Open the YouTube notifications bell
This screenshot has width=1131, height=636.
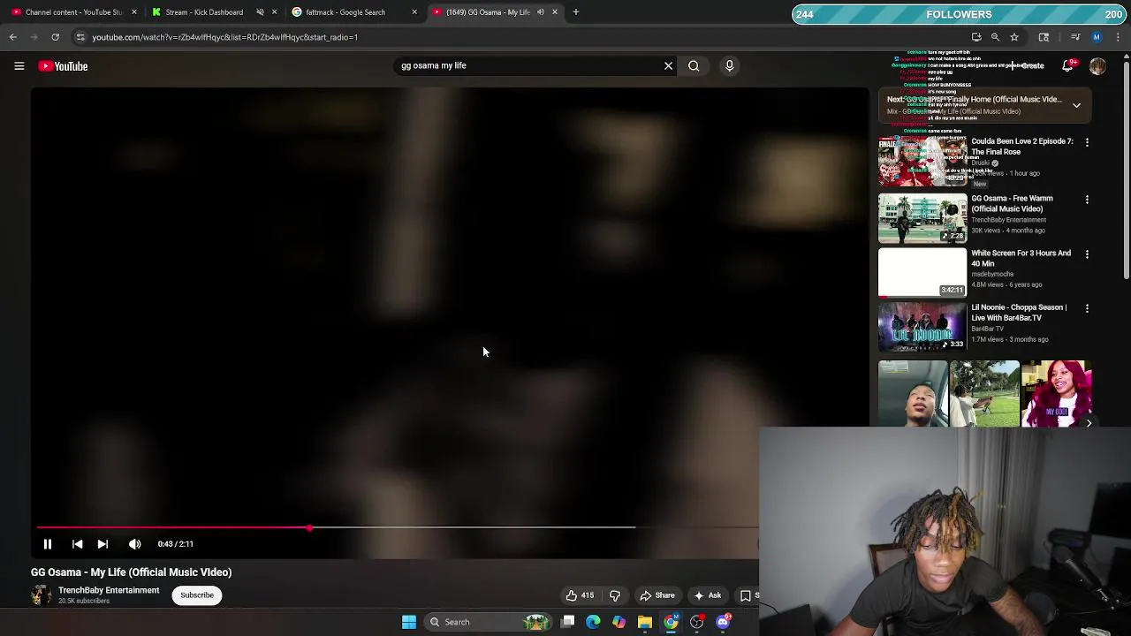pos(1069,65)
